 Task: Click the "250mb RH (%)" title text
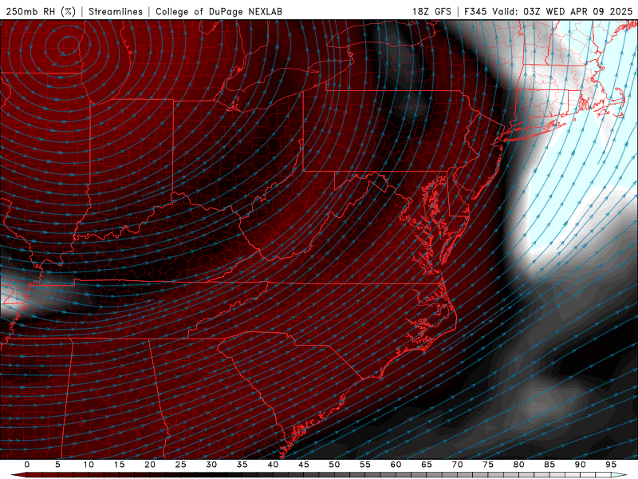pos(41,11)
